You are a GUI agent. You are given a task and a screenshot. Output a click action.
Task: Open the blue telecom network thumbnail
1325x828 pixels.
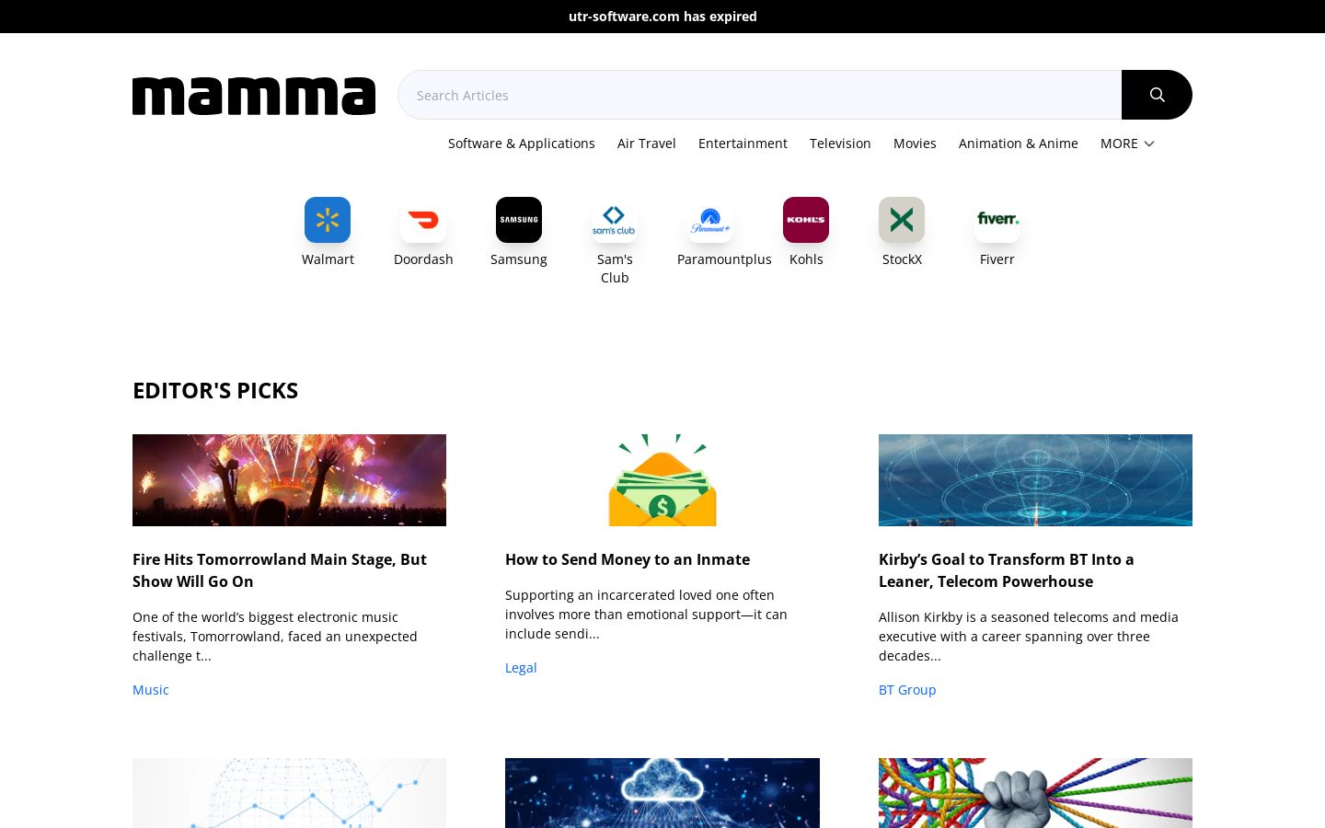click(x=1035, y=480)
